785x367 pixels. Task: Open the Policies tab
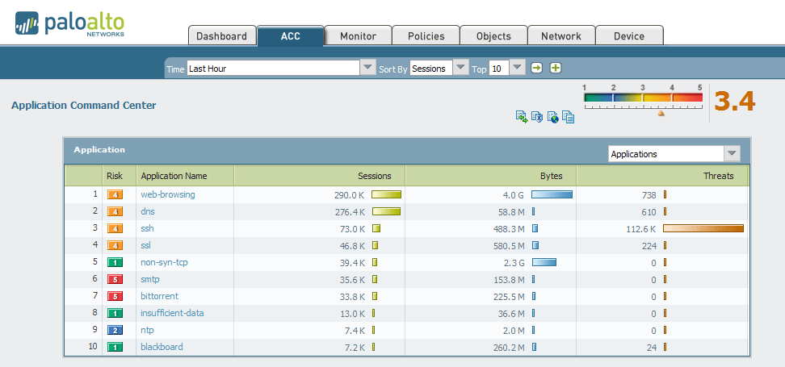click(x=426, y=36)
